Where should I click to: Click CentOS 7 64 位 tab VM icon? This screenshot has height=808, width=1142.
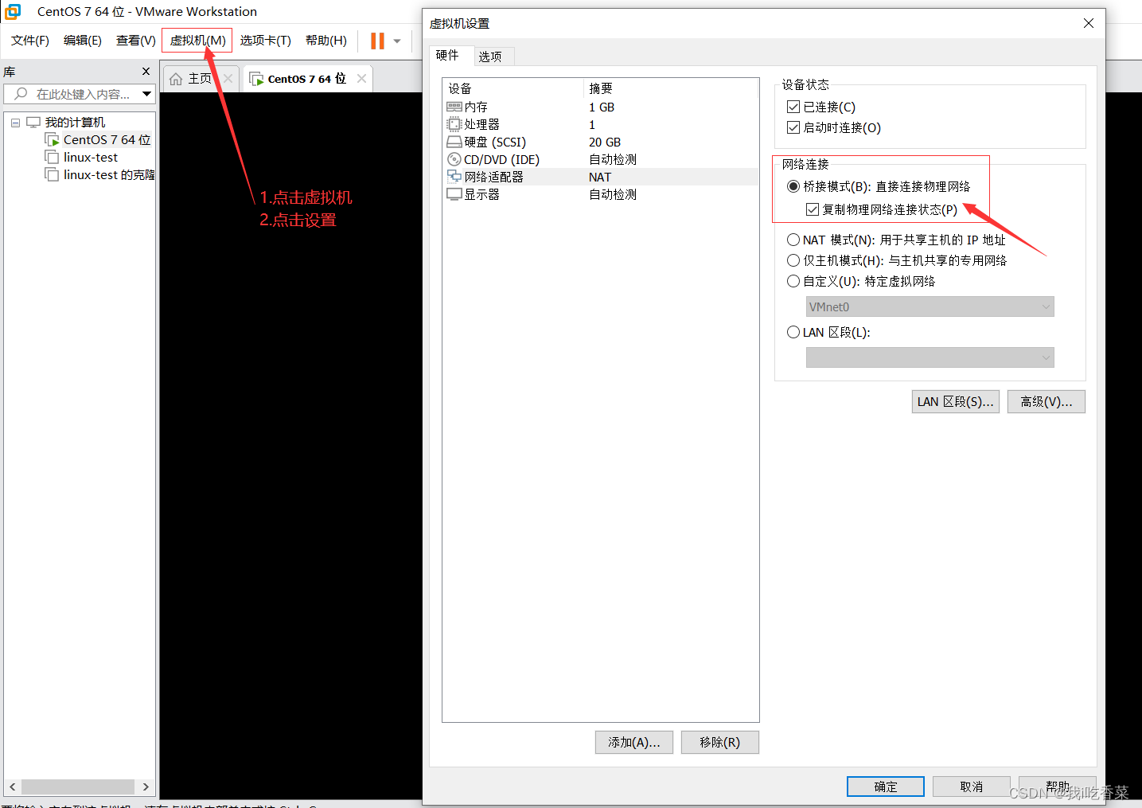[x=256, y=79]
